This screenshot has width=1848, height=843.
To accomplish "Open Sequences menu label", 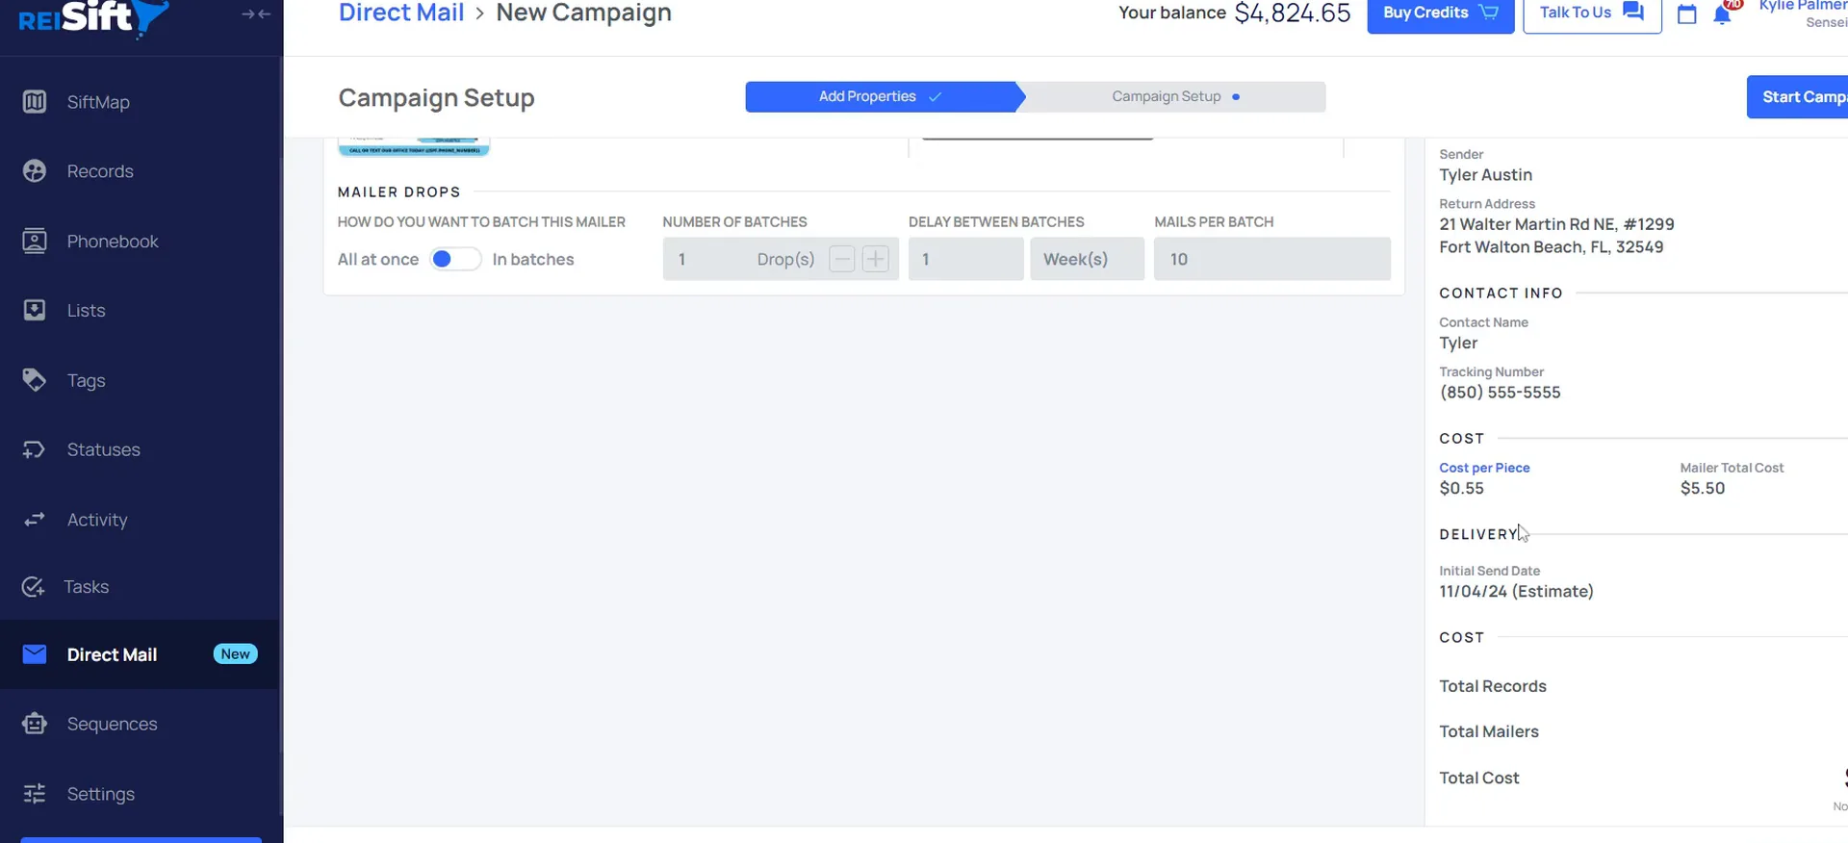I will [112, 724].
